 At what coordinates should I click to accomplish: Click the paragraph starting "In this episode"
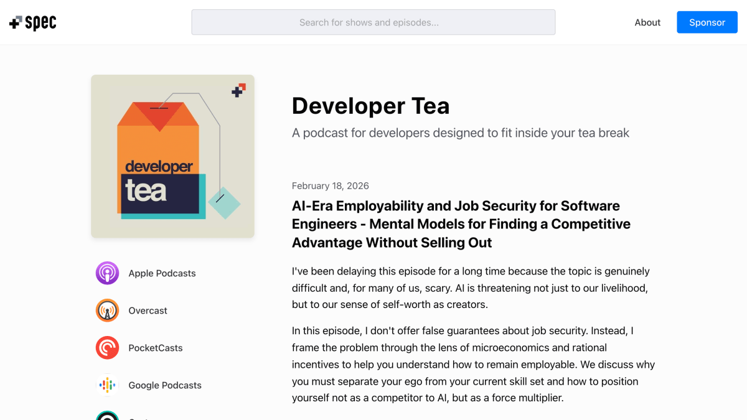tap(473, 364)
